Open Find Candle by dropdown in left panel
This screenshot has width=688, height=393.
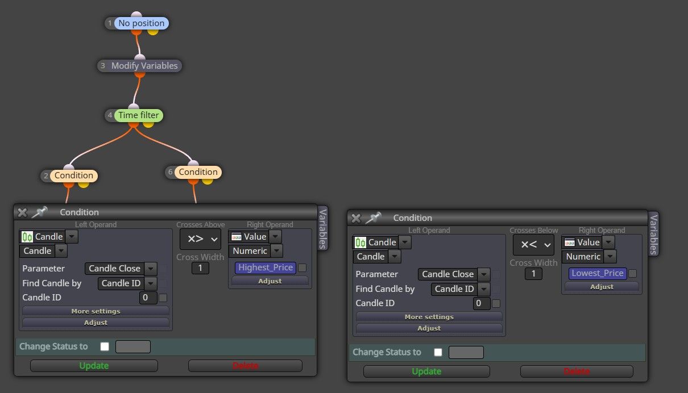(151, 283)
